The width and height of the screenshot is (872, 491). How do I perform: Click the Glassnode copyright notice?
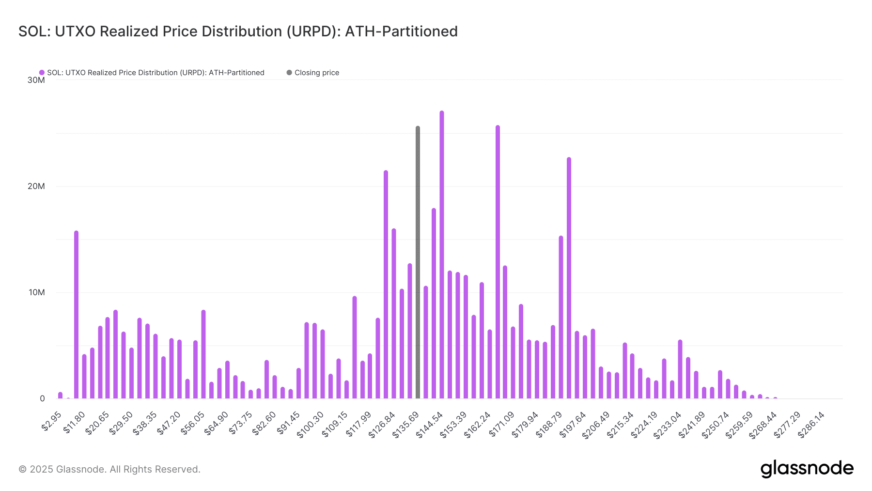[109, 469]
